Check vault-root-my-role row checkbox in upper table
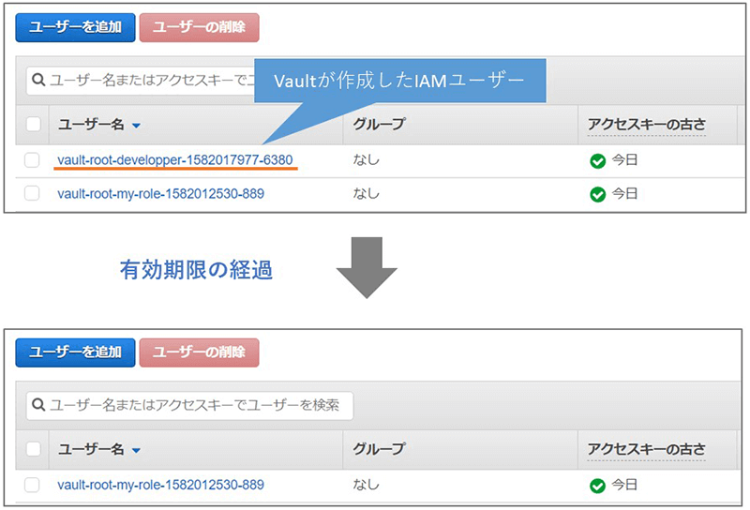 pos(32,193)
